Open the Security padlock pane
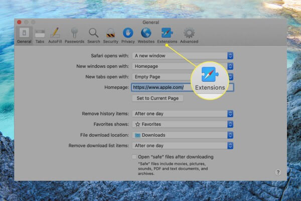Screen dimensions: 301x201 pyautogui.click(x=110, y=35)
